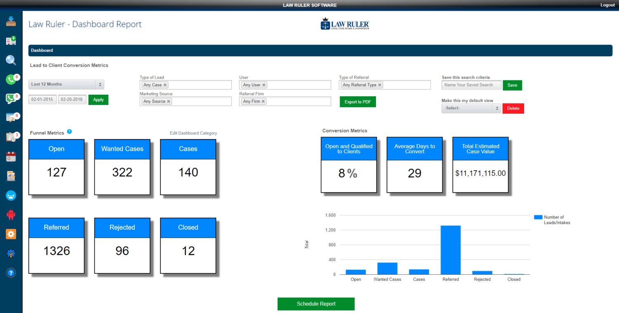Open the Referred card showing 1326
The width and height of the screenshot is (619, 313).
57,245
